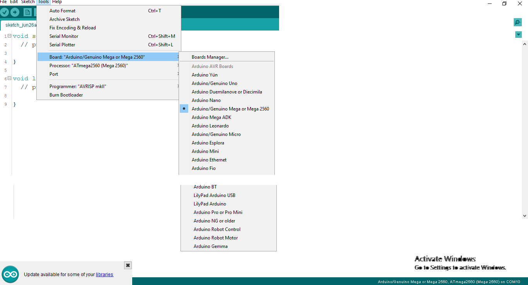Open the File menu

tap(3, 2)
